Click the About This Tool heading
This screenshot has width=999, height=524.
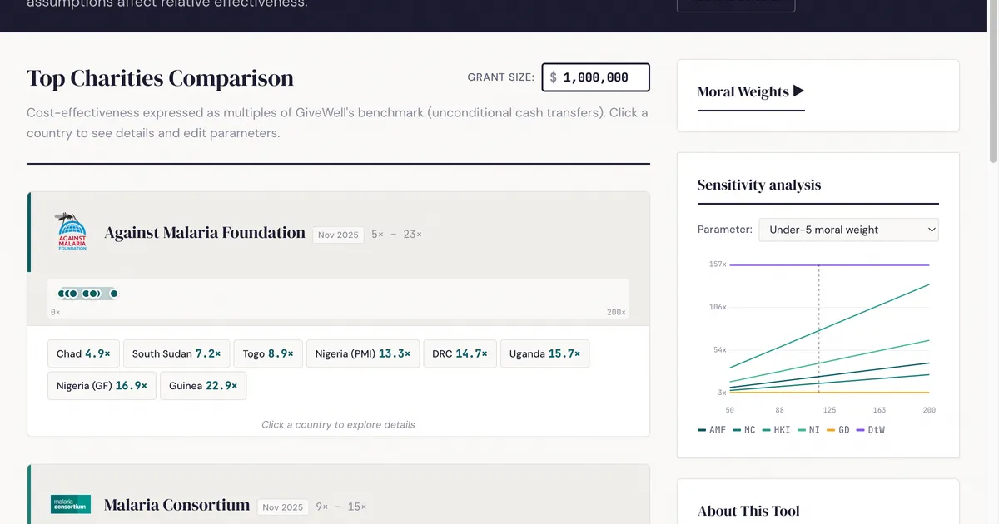748,511
